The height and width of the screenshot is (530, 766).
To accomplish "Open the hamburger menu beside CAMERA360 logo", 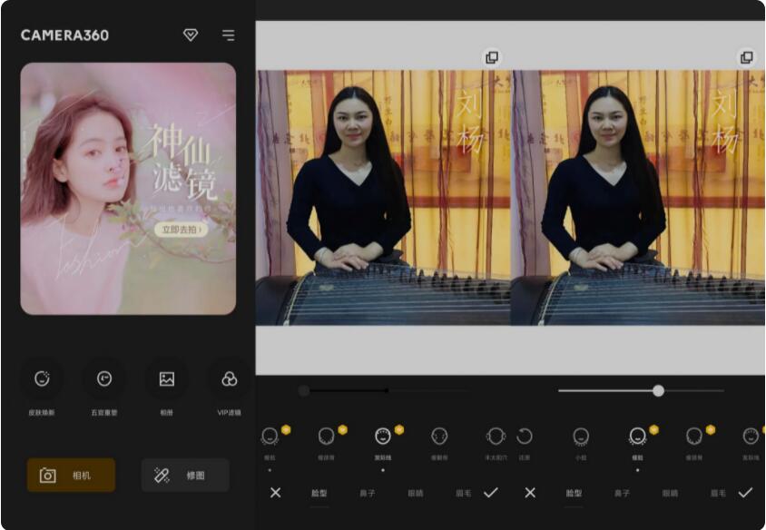I will point(228,34).
